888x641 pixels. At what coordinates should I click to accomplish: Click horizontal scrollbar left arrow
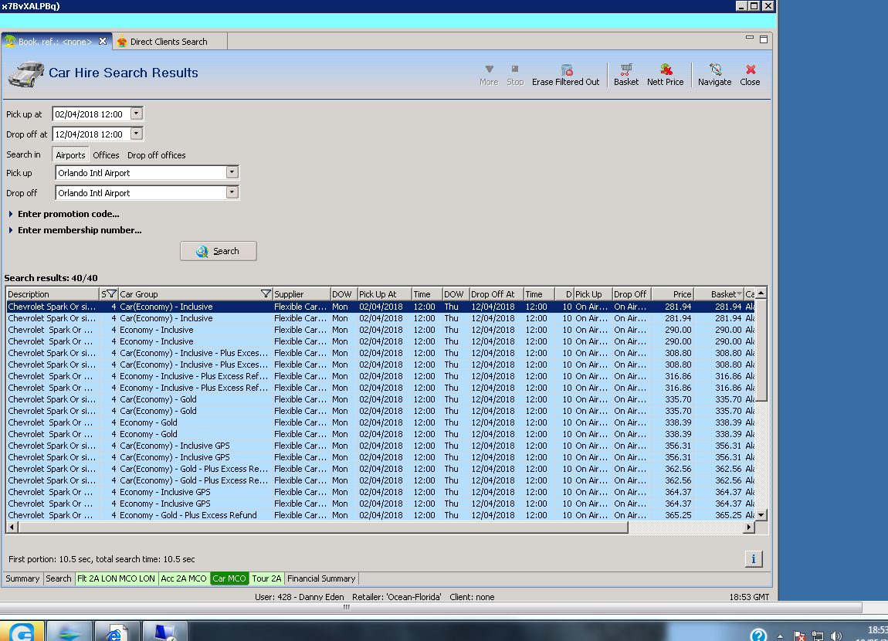[12, 527]
